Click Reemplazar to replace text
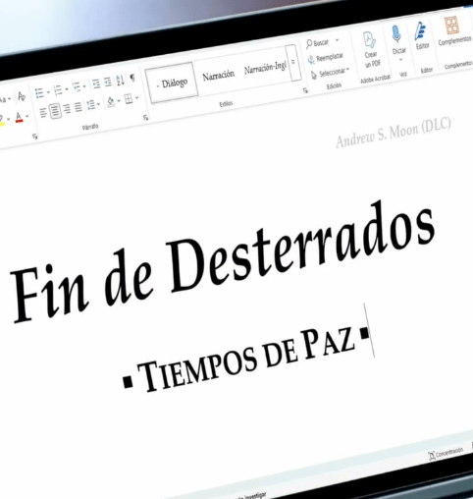This screenshot has height=499, width=473. pos(326,58)
